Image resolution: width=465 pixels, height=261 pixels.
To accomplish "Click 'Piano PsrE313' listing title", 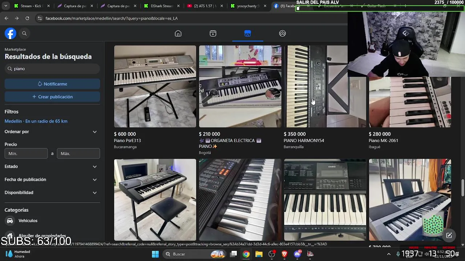I will [128, 141].
